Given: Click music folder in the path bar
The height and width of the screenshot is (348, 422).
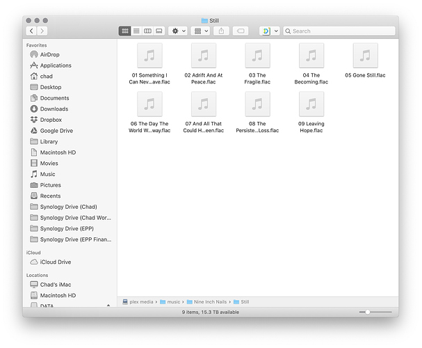Looking at the screenshot, I should 170,301.
